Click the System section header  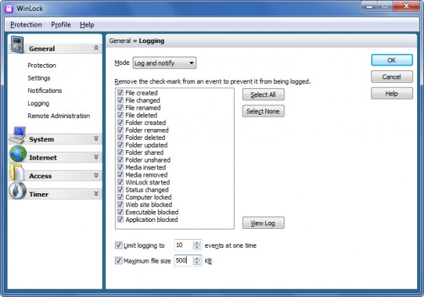[x=55, y=139]
